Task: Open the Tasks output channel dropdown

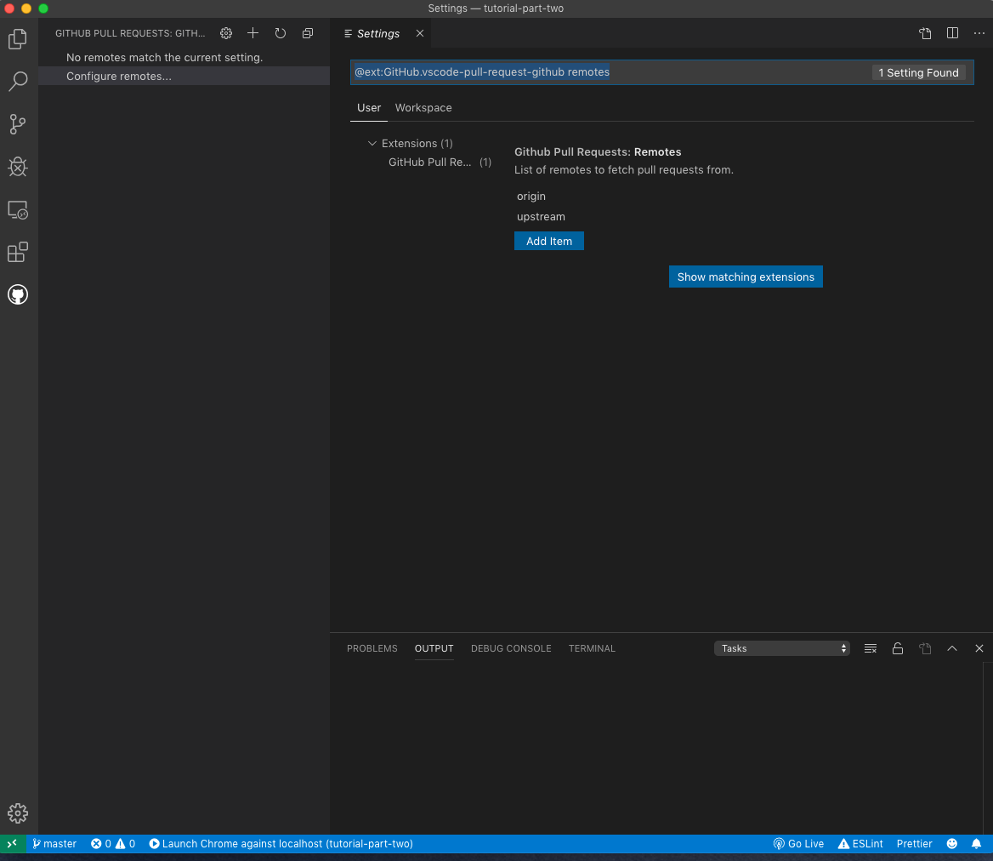Action: [x=781, y=648]
